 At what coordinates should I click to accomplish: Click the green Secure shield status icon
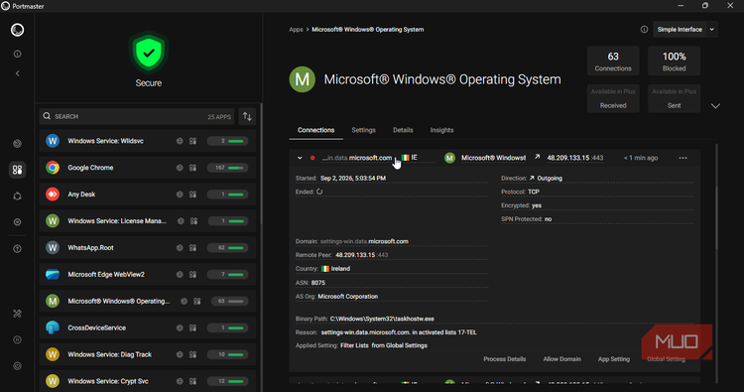(x=149, y=53)
